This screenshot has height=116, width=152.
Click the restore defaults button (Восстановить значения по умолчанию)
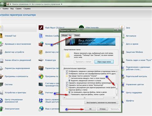(101, 103)
